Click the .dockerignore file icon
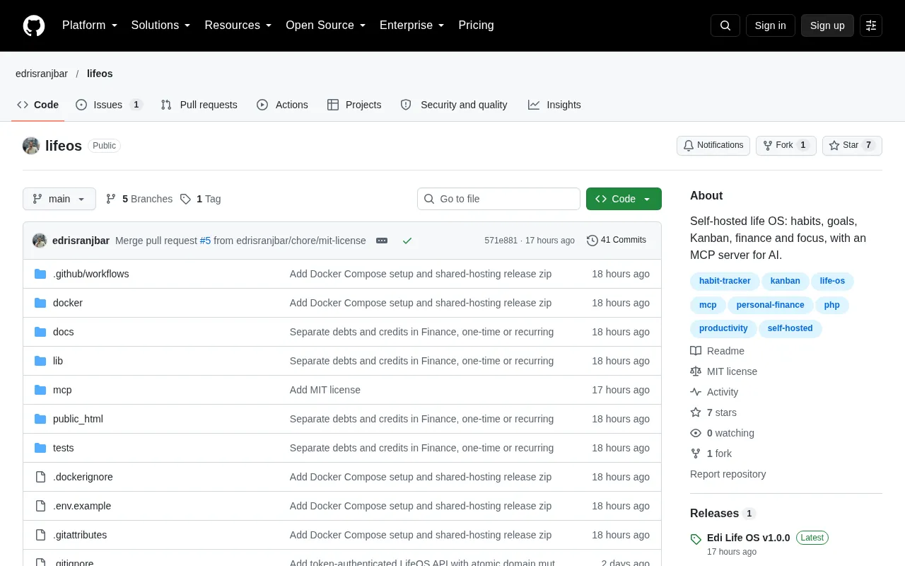This screenshot has height=566, width=905. pos(40,477)
